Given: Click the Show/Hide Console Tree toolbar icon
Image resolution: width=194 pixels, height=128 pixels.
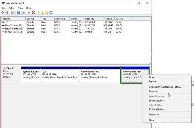Looking at the screenshot, I should tap(13, 13).
